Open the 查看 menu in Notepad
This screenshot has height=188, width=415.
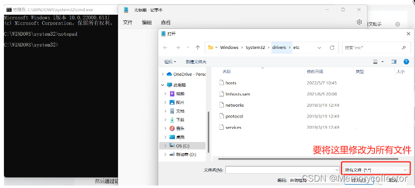166,23
